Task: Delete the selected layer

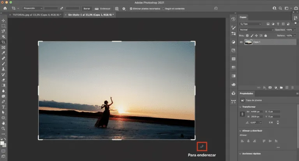Action: (292, 87)
